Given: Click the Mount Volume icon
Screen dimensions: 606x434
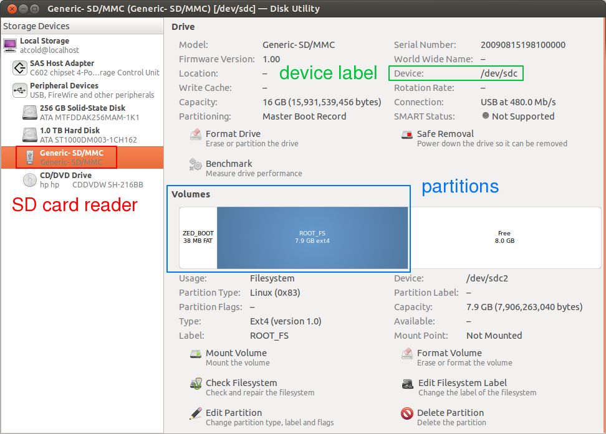Looking at the screenshot, I should 195,354.
